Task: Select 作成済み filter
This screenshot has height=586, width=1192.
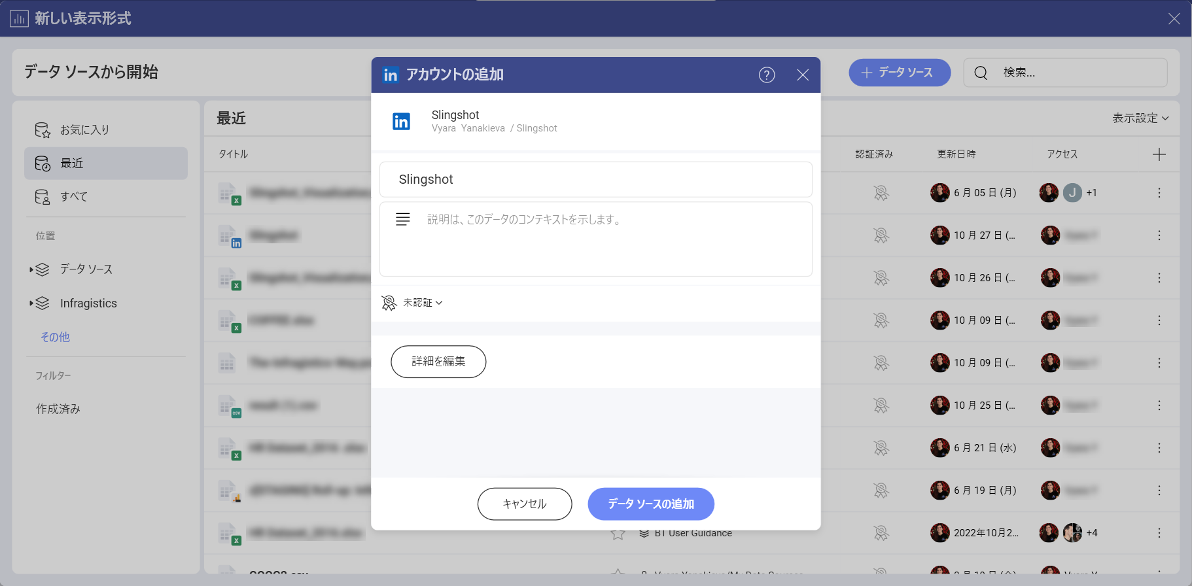Action: click(x=58, y=409)
